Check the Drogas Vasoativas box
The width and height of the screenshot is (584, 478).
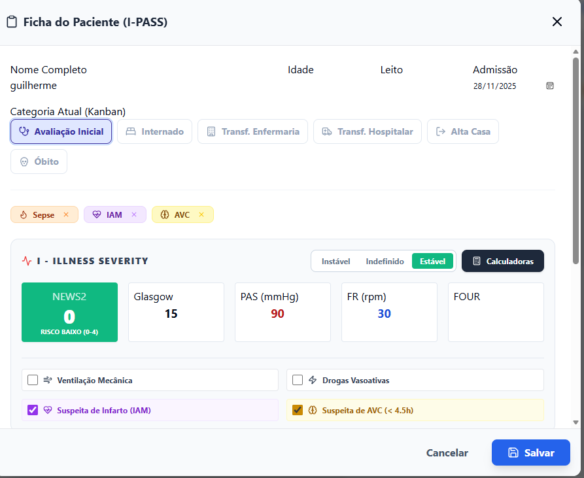(x=298, y=380)
